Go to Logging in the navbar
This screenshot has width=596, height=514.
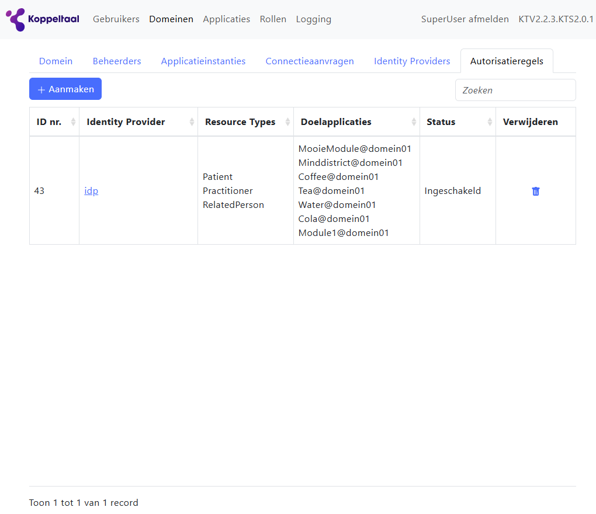coord(313,19)
